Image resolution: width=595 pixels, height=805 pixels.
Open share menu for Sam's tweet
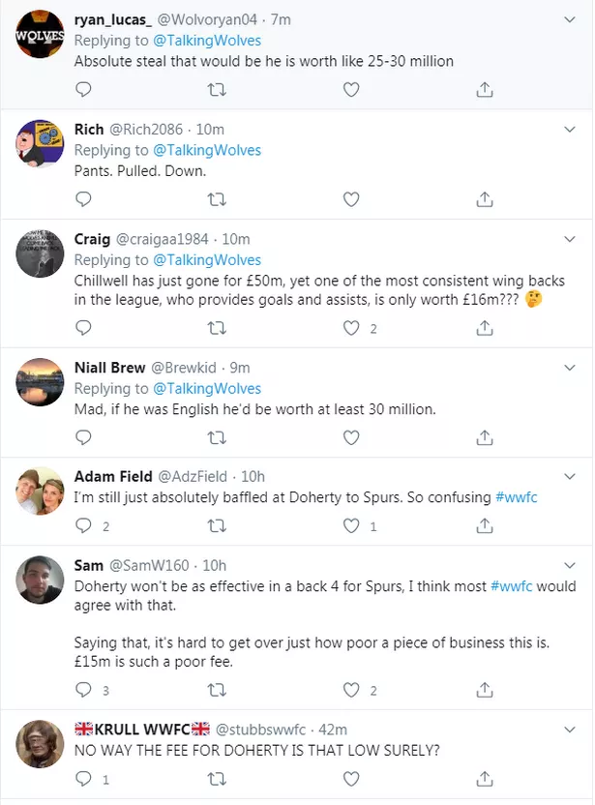pyautogui.click(x=485, y=690)
